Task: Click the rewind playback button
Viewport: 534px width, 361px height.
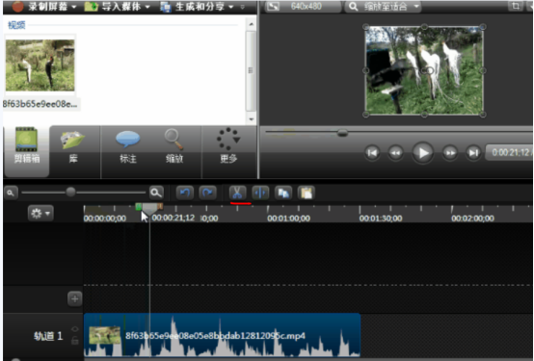Action: tap(396, 153)
